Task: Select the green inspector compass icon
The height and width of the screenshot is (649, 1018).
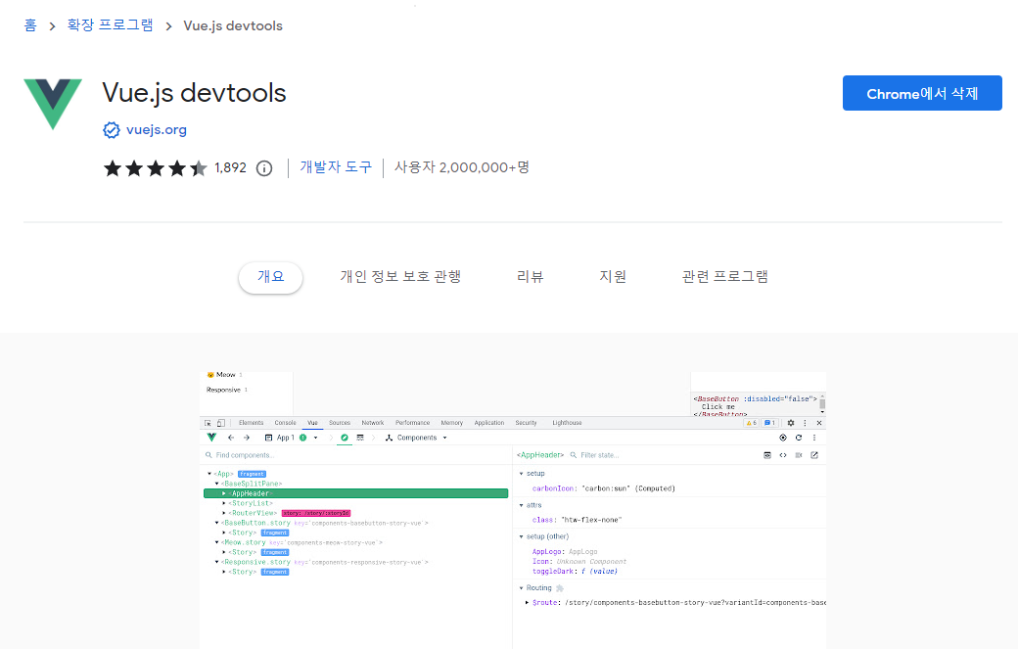Action: 345,438
